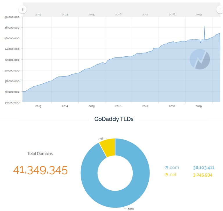
Task: Click 2015 in the top range selector
Action: tap(91, 15)
